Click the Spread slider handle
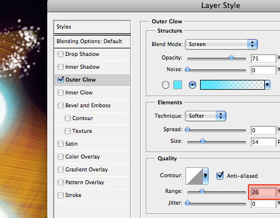 tap(187, 129)
